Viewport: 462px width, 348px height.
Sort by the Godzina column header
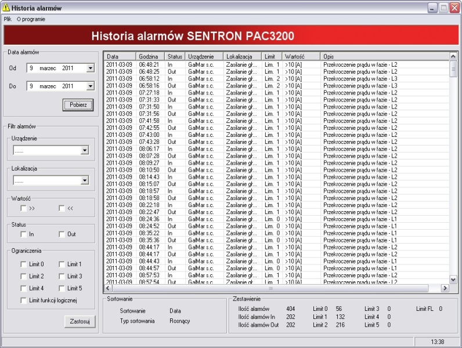click(x=150, y=56)
